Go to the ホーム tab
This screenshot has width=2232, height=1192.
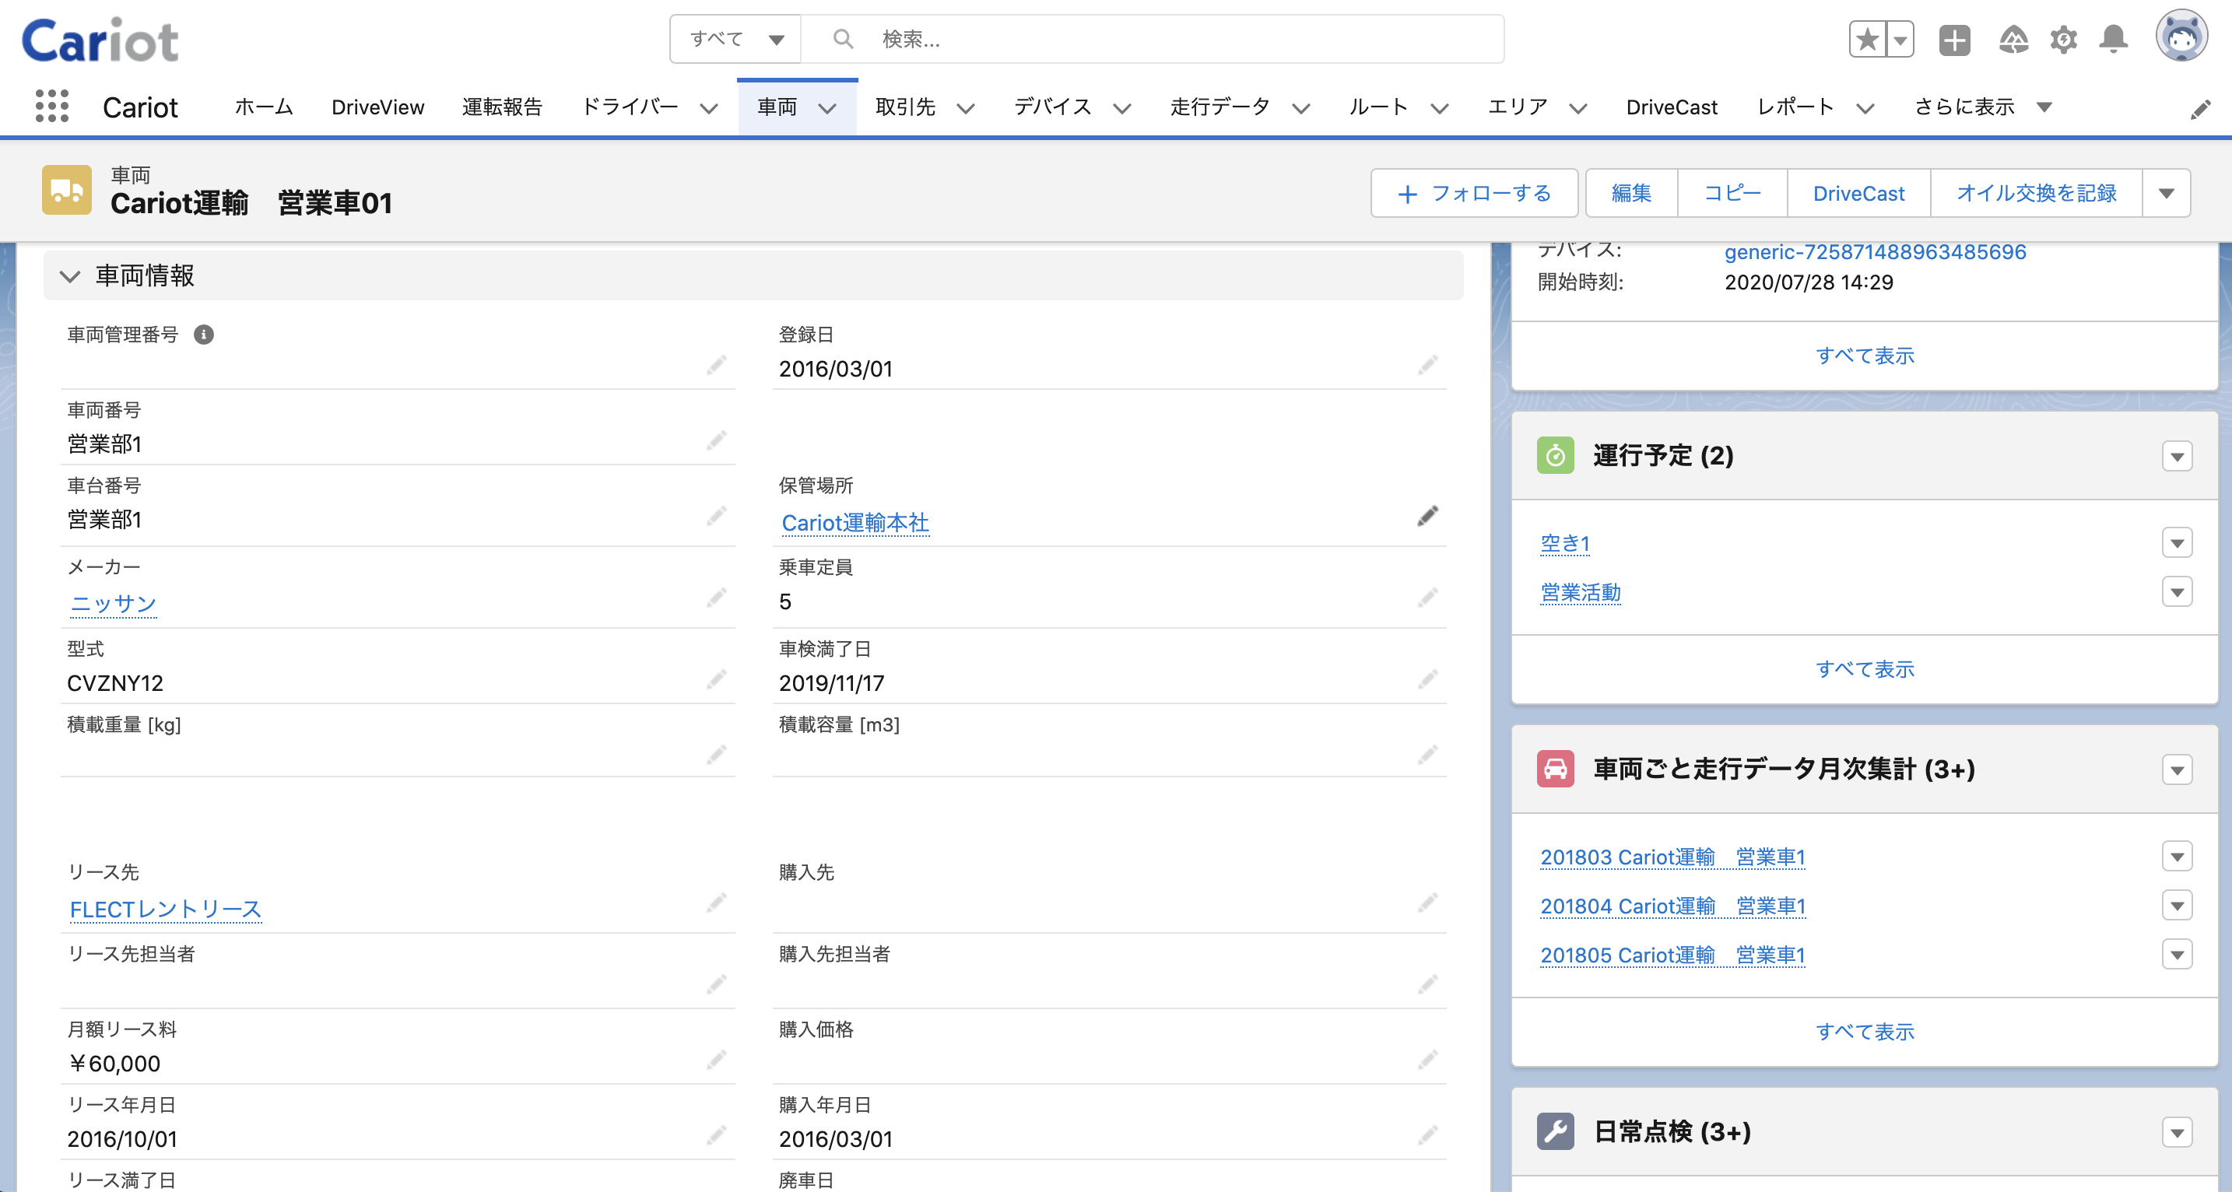click(x=263, y=107)
